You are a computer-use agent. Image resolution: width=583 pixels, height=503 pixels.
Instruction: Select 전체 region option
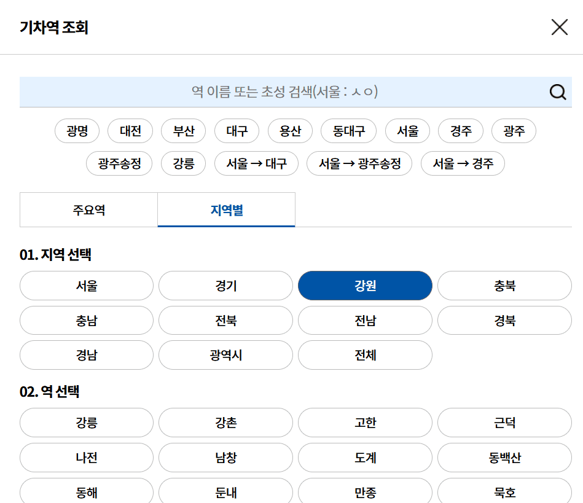pyautogui.click(x=365, y=355)
